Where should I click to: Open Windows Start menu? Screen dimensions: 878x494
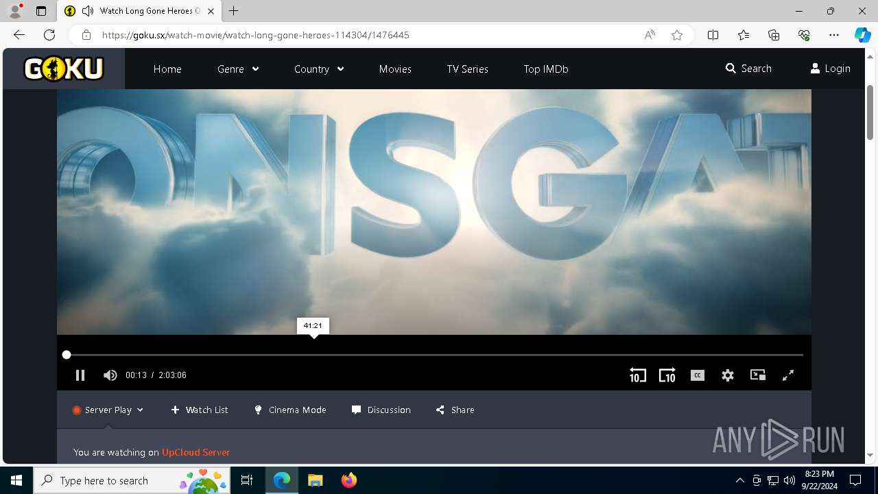[x=16, y=480]
